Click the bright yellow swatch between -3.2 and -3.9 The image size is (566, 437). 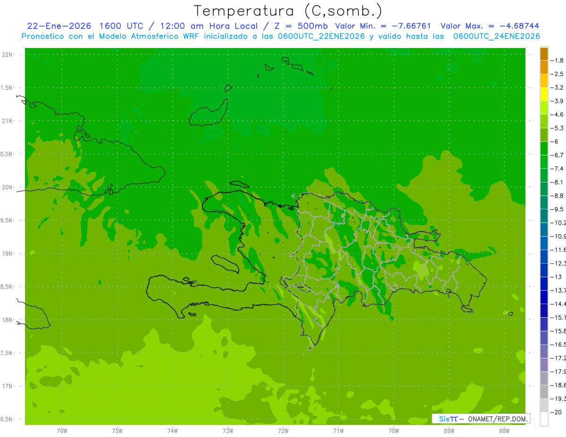tap(544, 94)
